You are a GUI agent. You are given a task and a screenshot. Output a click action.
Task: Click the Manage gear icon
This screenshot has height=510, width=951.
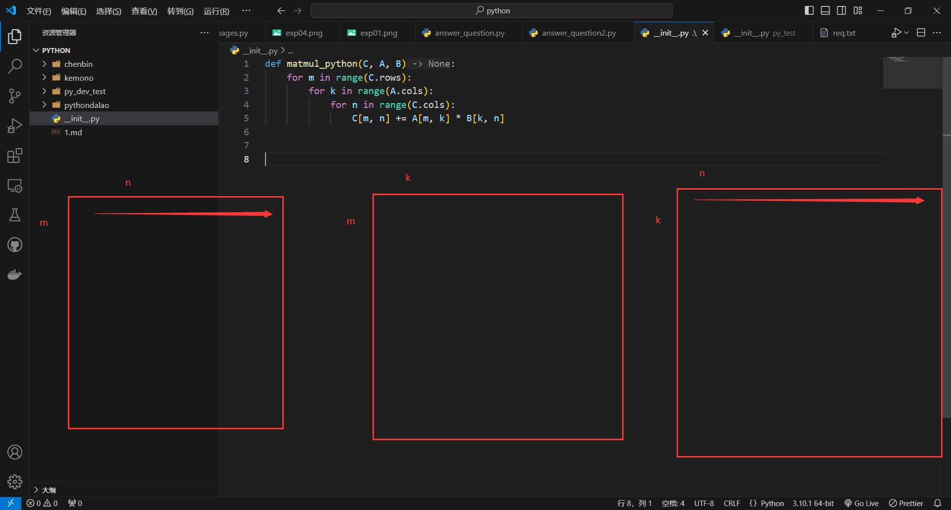(15, 481)
